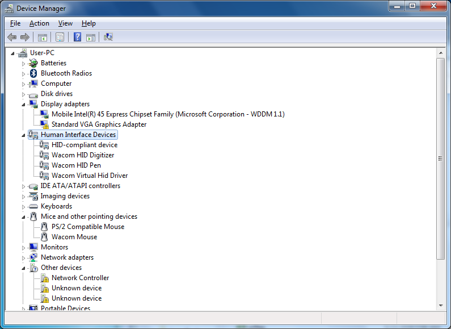Close the Device Manager window
Image resolution: width=451 pixels, height=329 pixels.
[x=434, y=6]
